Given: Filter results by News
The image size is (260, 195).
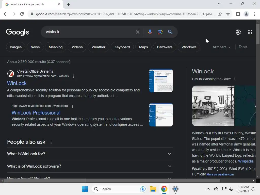Looking at the screenshot, I should click(35, 47).
